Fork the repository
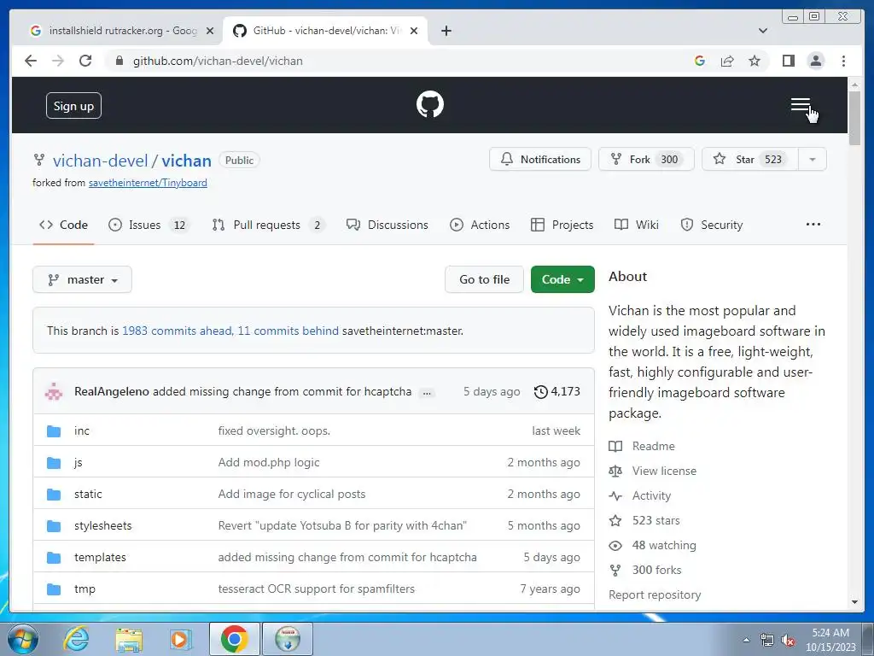The height and width of the screenshot is (656, 874). pos(647,160)
